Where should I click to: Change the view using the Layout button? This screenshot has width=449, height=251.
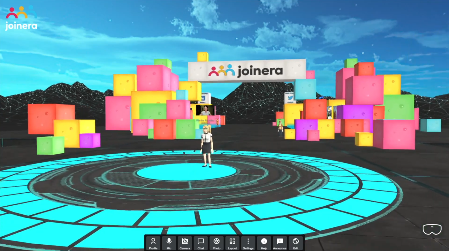pyautogui.click(x=232, y=243)
